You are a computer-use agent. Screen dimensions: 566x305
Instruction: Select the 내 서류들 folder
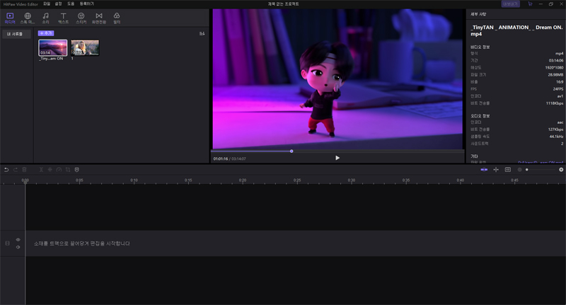15,34
